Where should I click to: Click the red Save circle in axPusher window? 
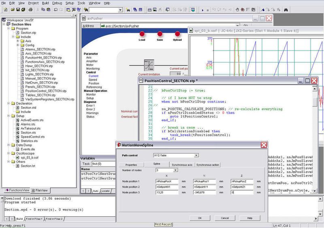pyautogui.click(x=160, y=34)
